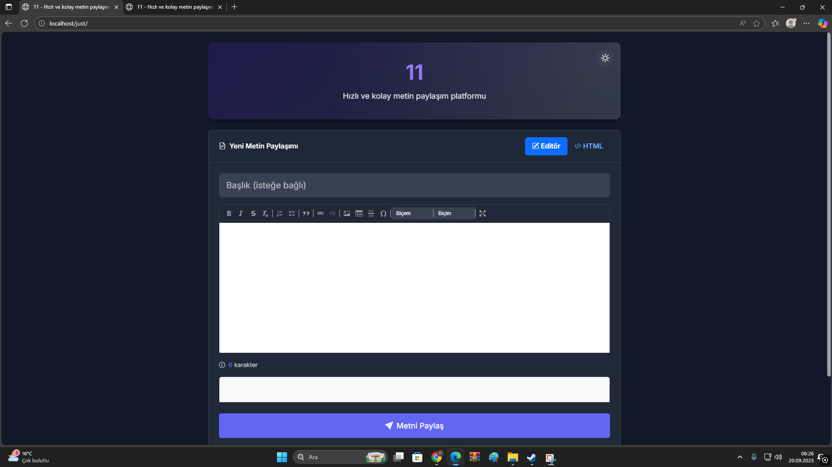Insert a horizontal line
This screenshot has width=832, height=467.
pos(371,213)
